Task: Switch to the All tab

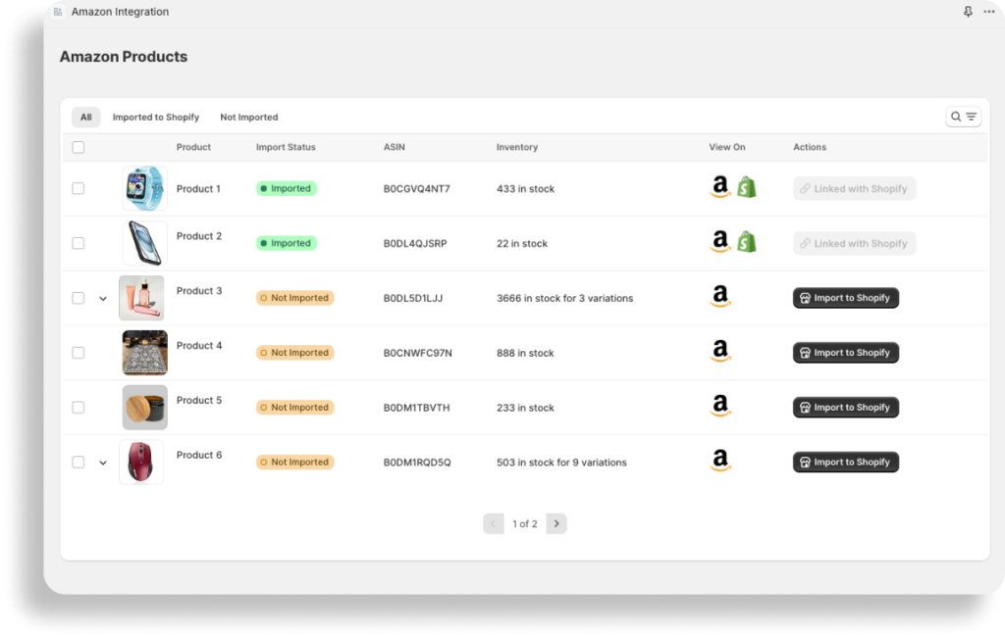Action: coord(86,117)
